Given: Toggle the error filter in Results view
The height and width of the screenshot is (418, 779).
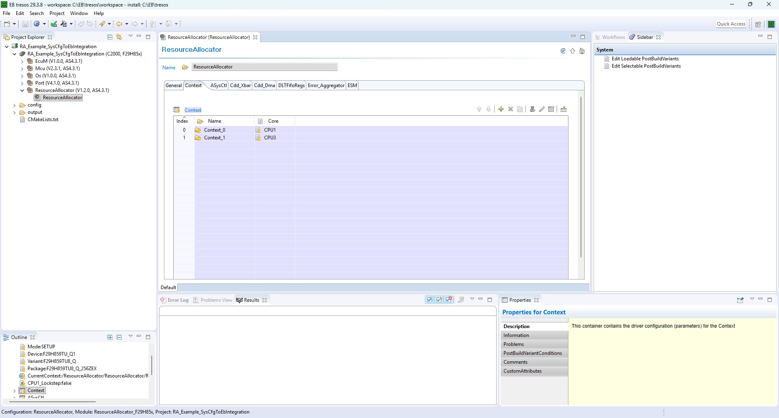Looking at the screenshot, I should click(x=449, y=300).
